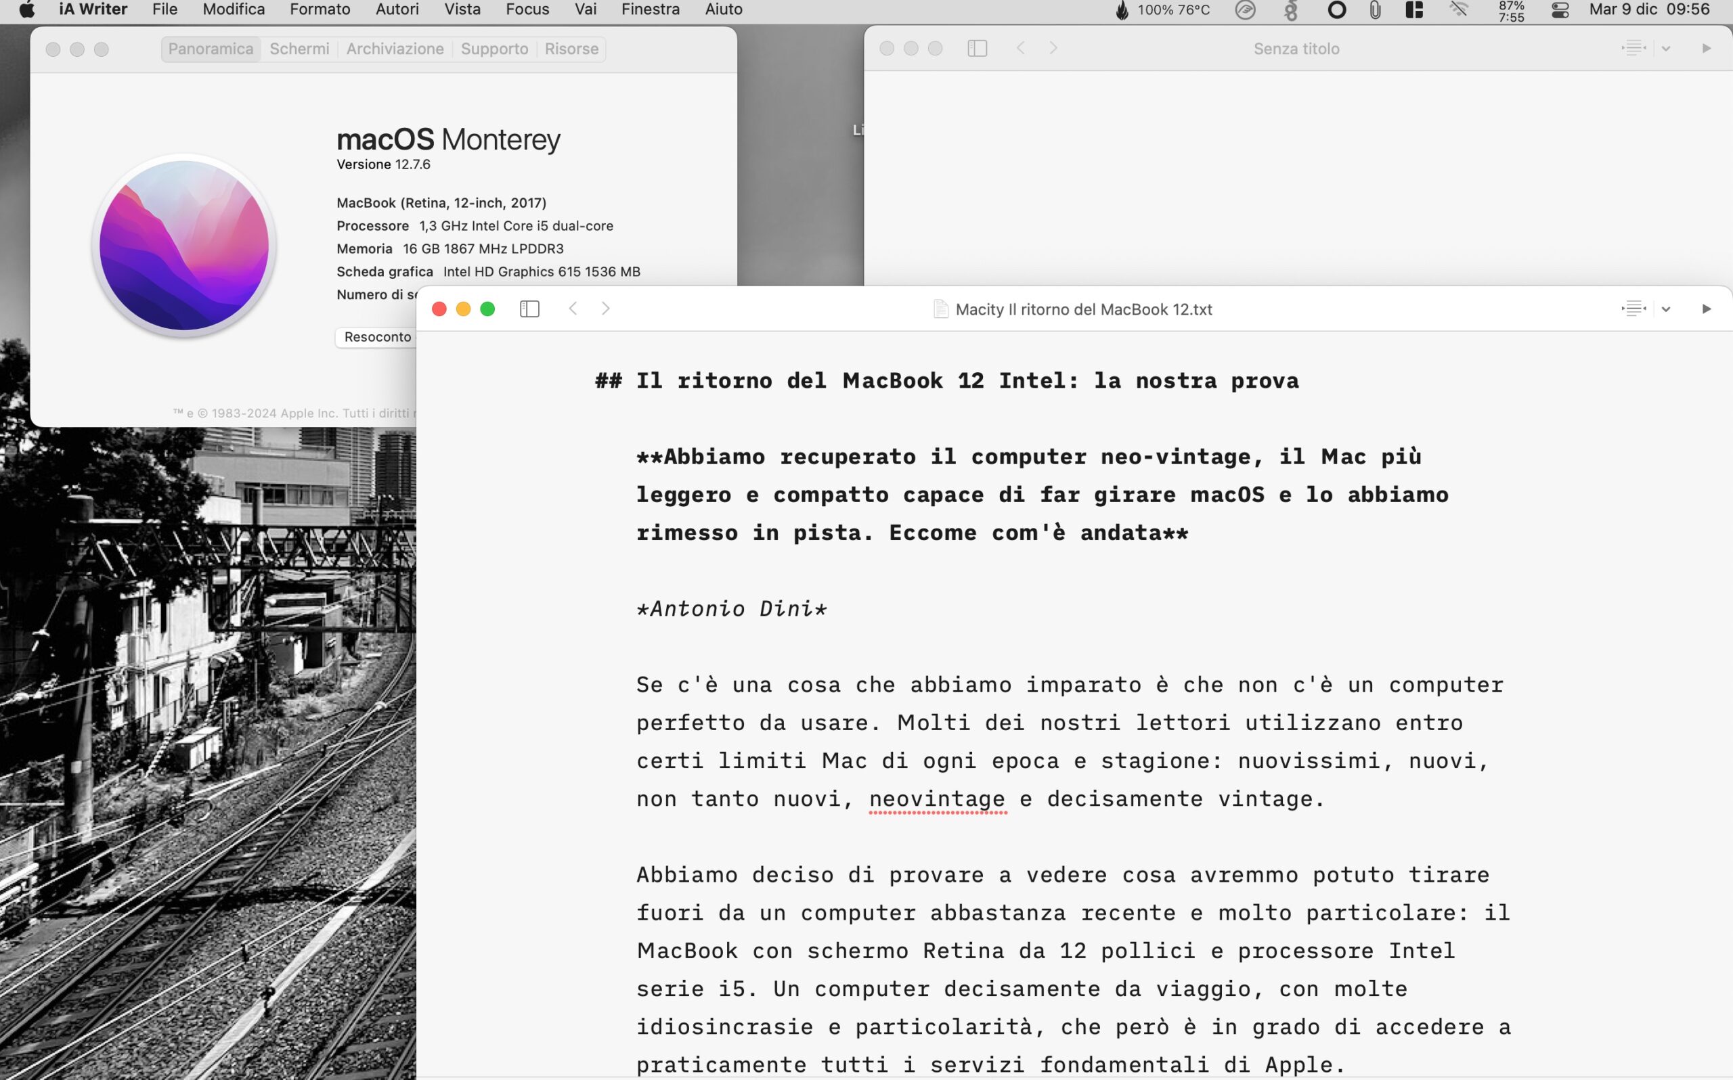Viewport: 1733px width, 1080px height.
Task: Open document preview with the play icon
Action: pyautogui.click(x=1707, y=309)
